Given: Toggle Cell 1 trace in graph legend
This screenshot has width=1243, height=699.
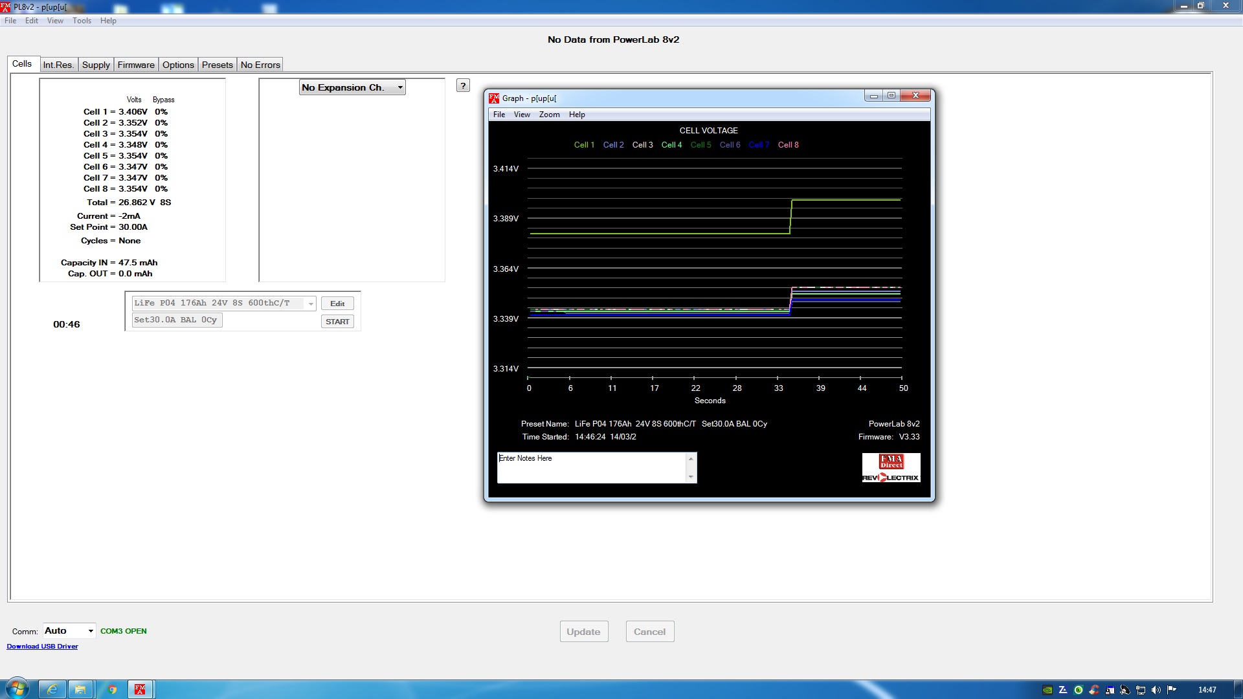Looking at the screenshot, I should (584, 145).
